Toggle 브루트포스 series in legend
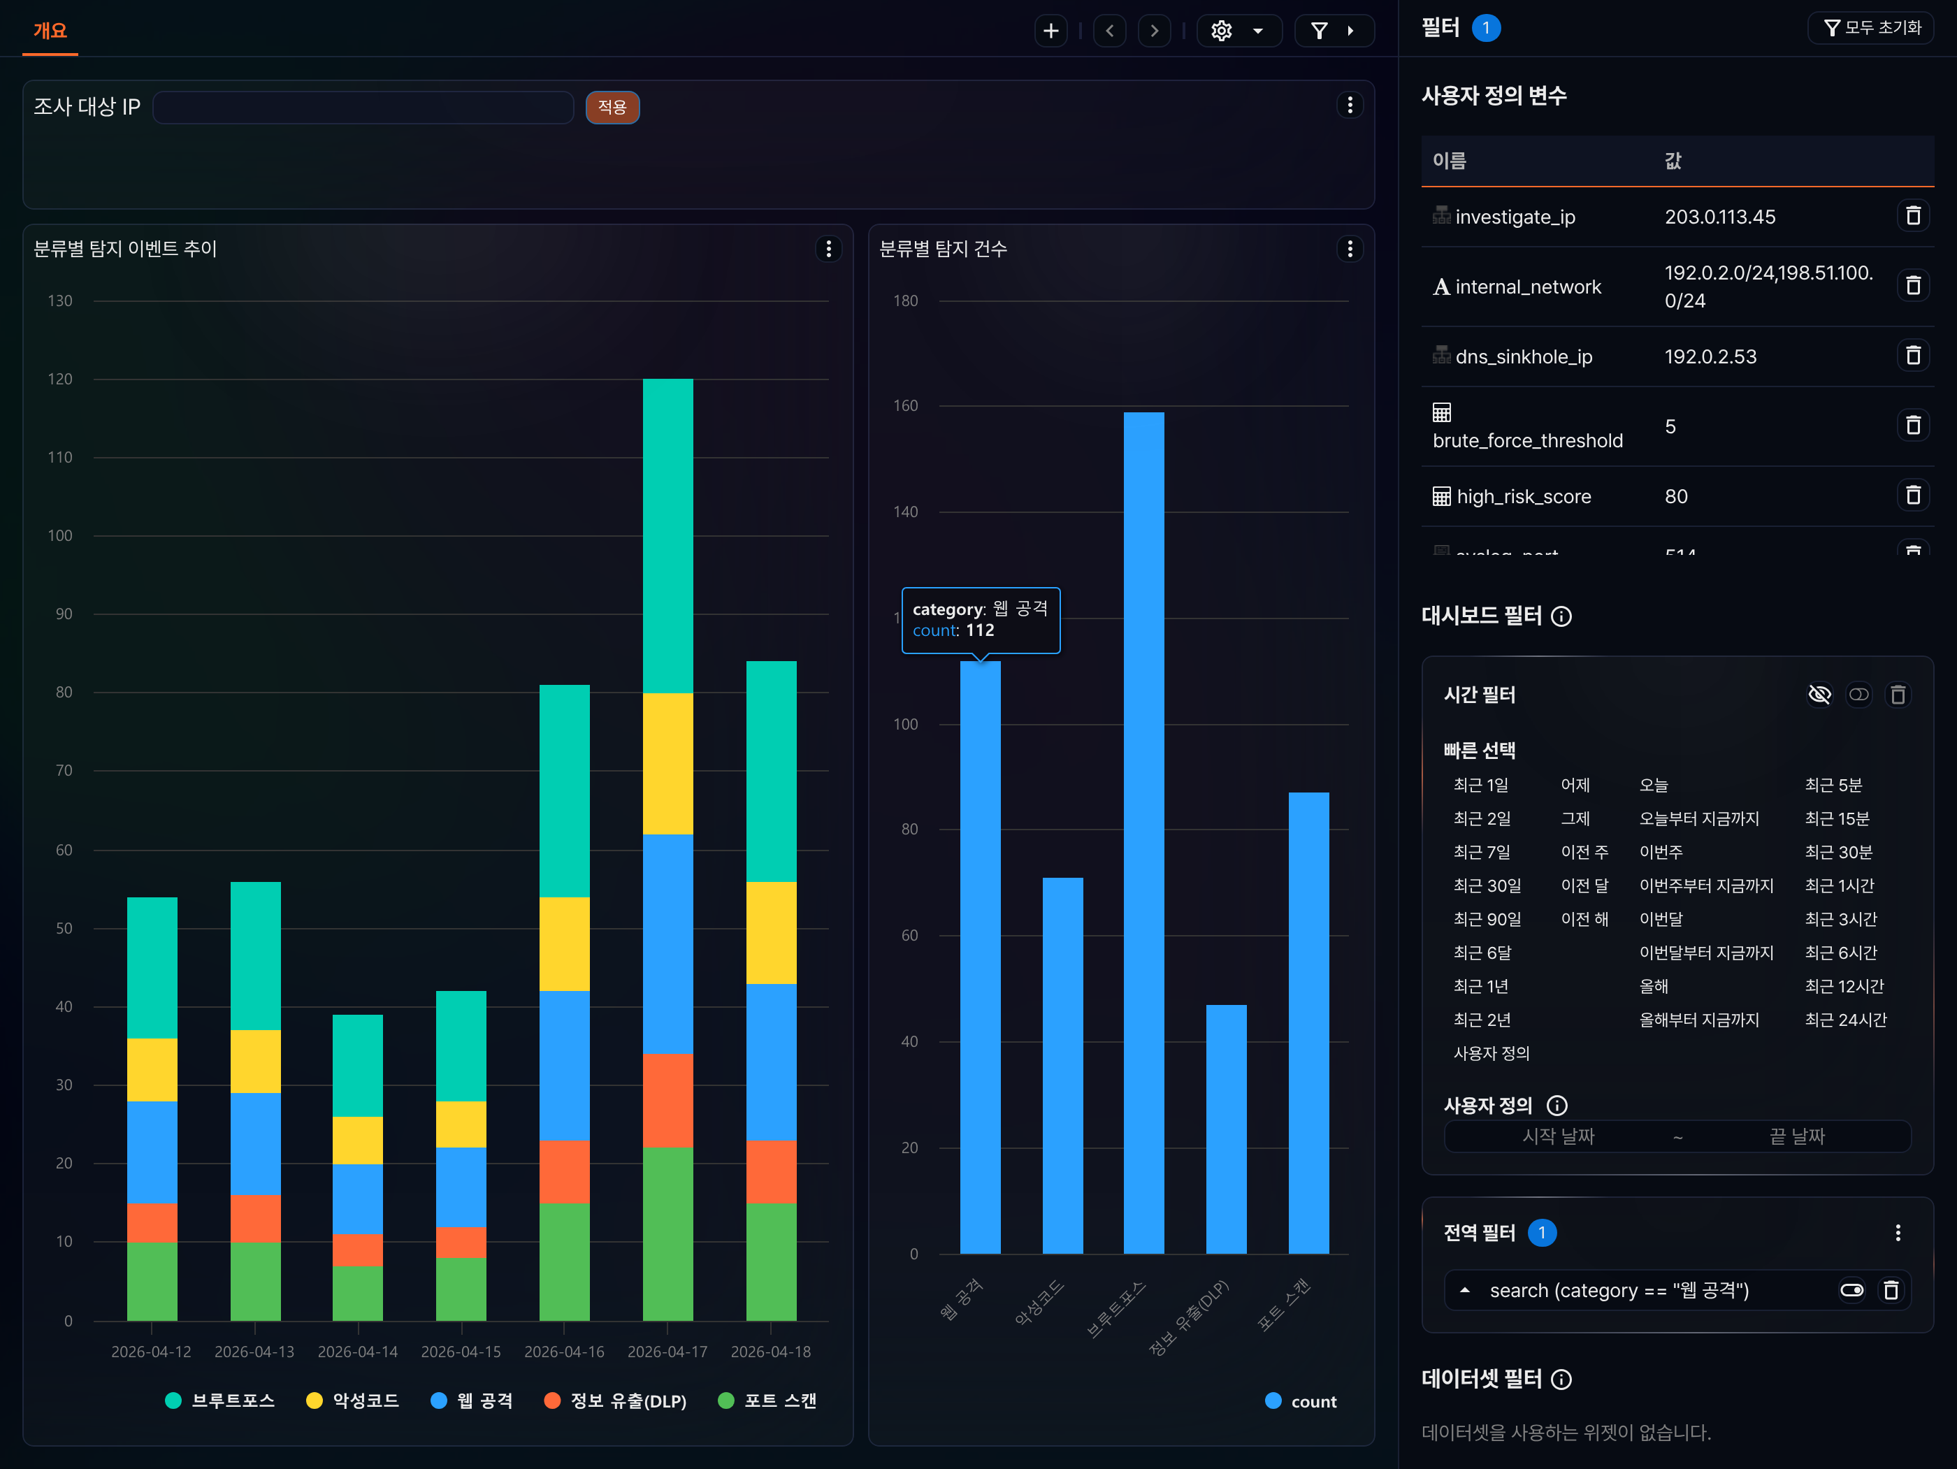The image size is (1957, 1469). tap(219, 1401)
